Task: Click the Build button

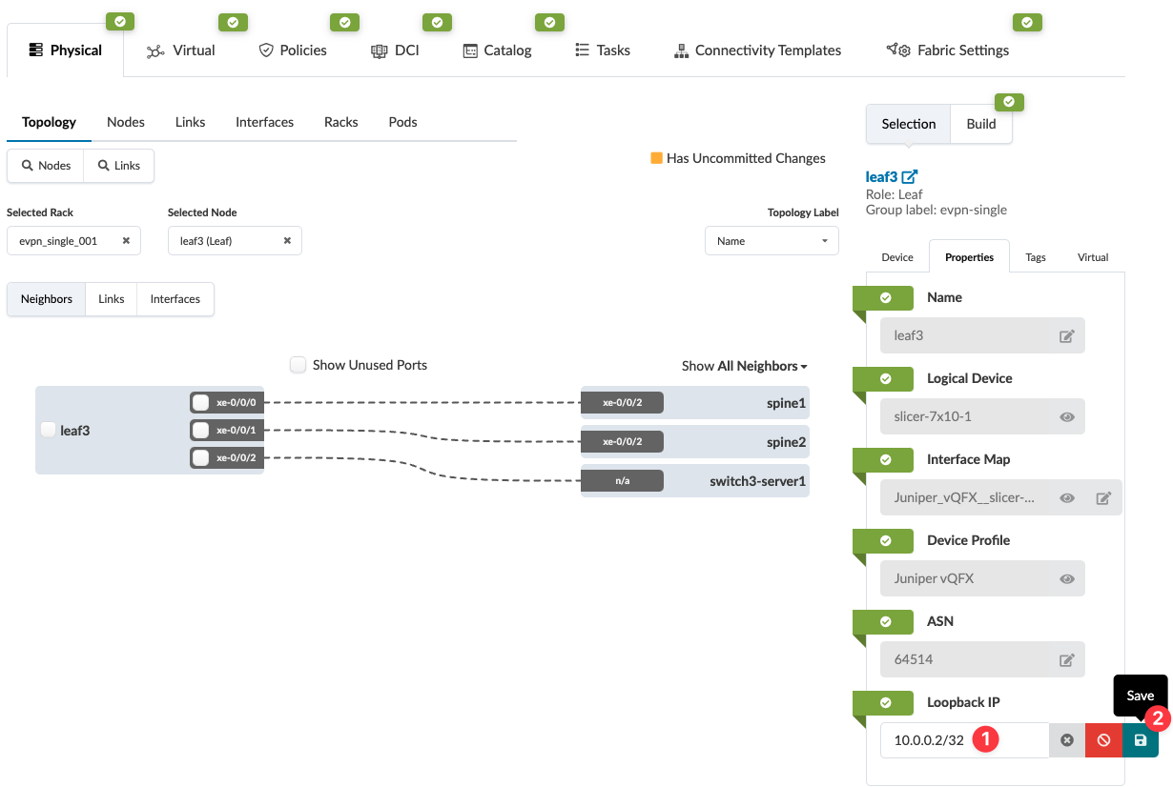Action: click(x=980, y=124)
